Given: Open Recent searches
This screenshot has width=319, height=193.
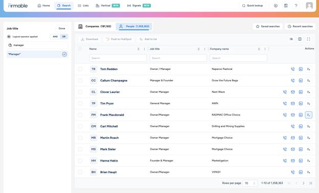Looking at the screenshot, I should pos(300,27).
